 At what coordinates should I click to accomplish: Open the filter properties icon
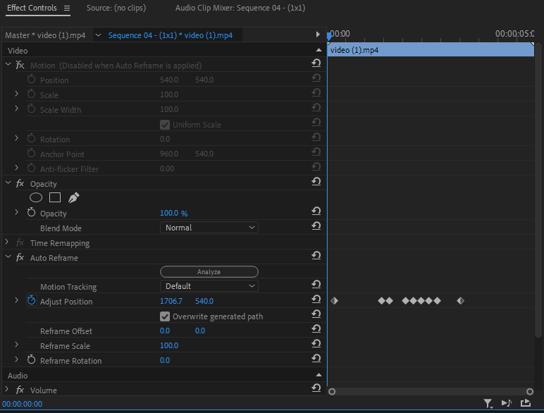click(x=488, y=403)
